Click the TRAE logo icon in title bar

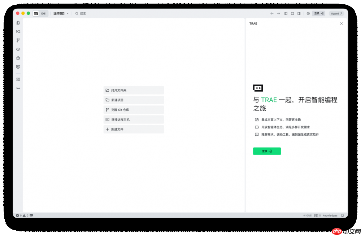[36, 14]
